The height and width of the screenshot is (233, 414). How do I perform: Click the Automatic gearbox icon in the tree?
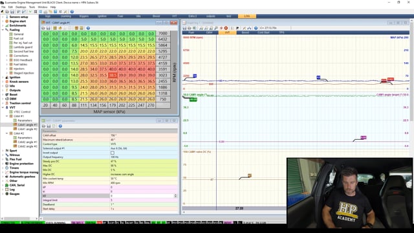7,177
